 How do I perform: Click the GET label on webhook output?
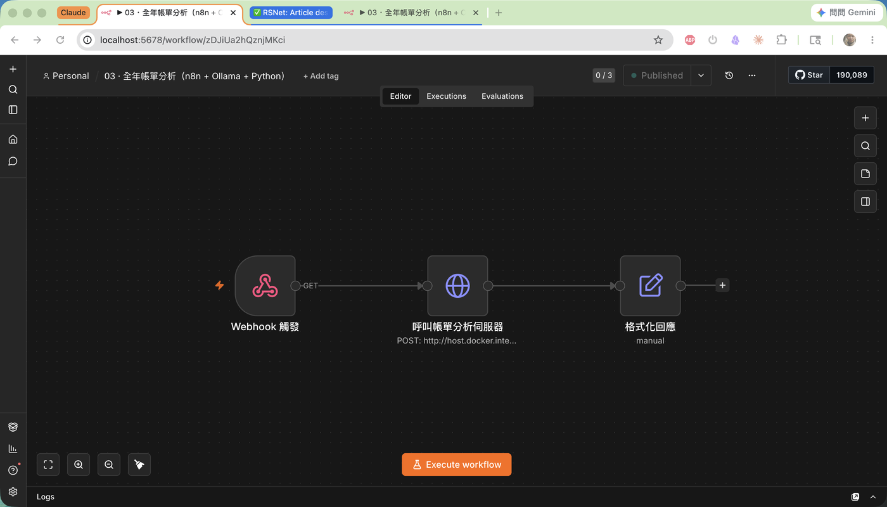click(310, 286)
